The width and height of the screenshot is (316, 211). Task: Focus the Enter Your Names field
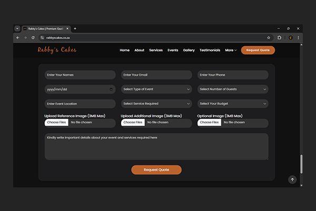(x=80, y=75)
